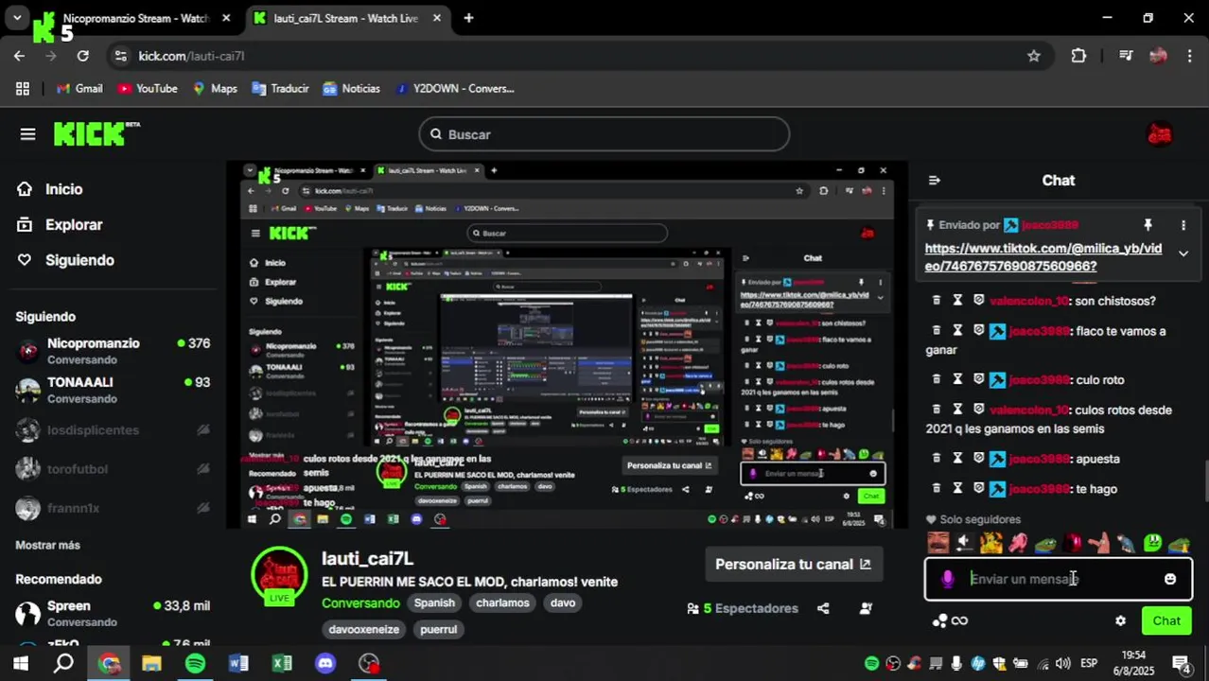Screen dimensions: 1209x681
Task: Bookmark this page with the star icon
Action: [1034, 56]
